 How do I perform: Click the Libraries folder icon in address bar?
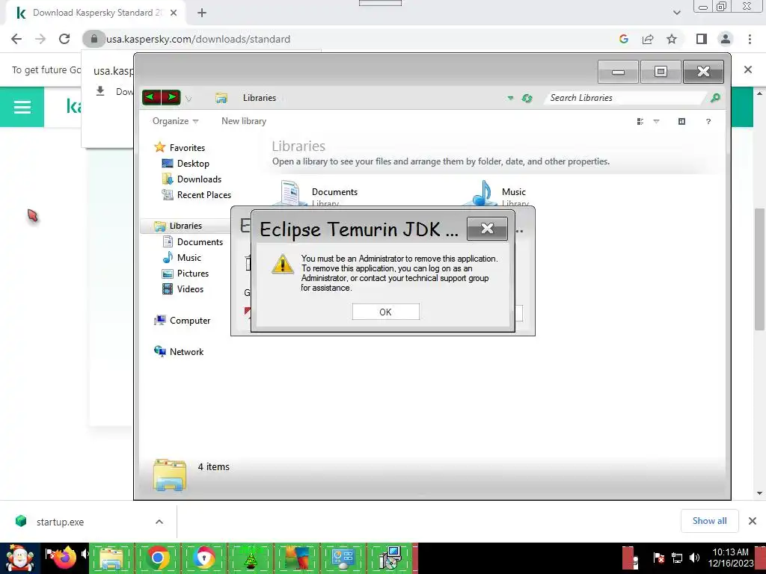point(221,98)
